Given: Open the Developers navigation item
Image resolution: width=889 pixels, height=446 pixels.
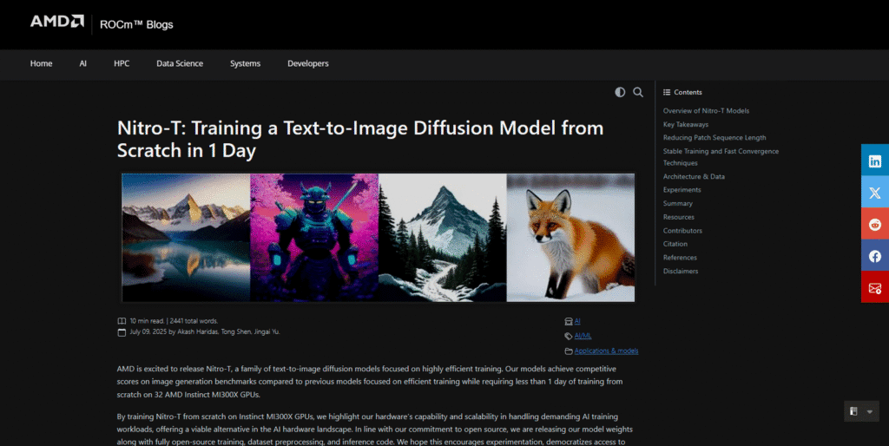Looking at the screenshot, I should pos(308,63).
